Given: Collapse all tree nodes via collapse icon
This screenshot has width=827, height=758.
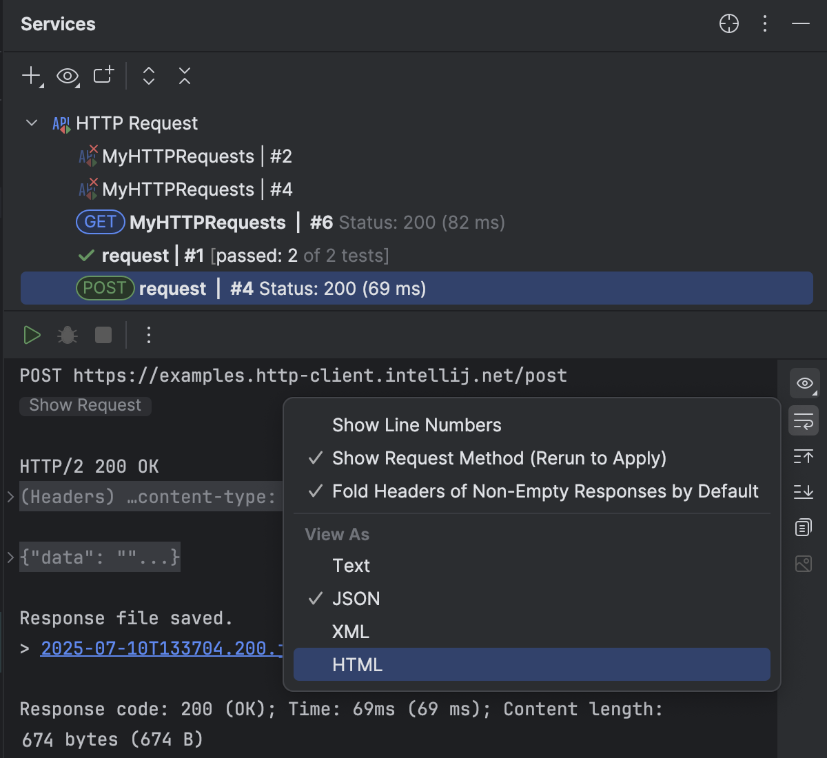Looking at the screenshot, I should 184,76.
